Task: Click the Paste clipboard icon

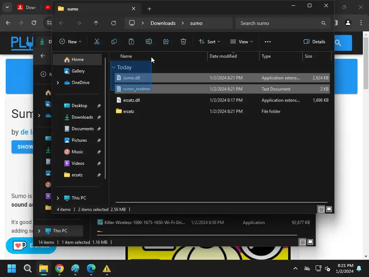Action: coord(131,42)
